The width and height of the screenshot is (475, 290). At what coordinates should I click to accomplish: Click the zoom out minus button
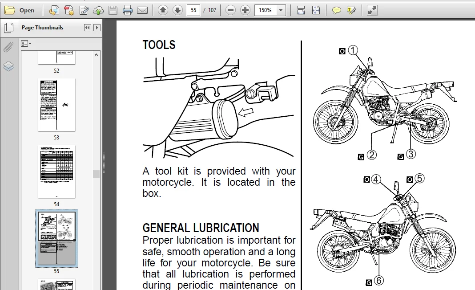point(230,10)
